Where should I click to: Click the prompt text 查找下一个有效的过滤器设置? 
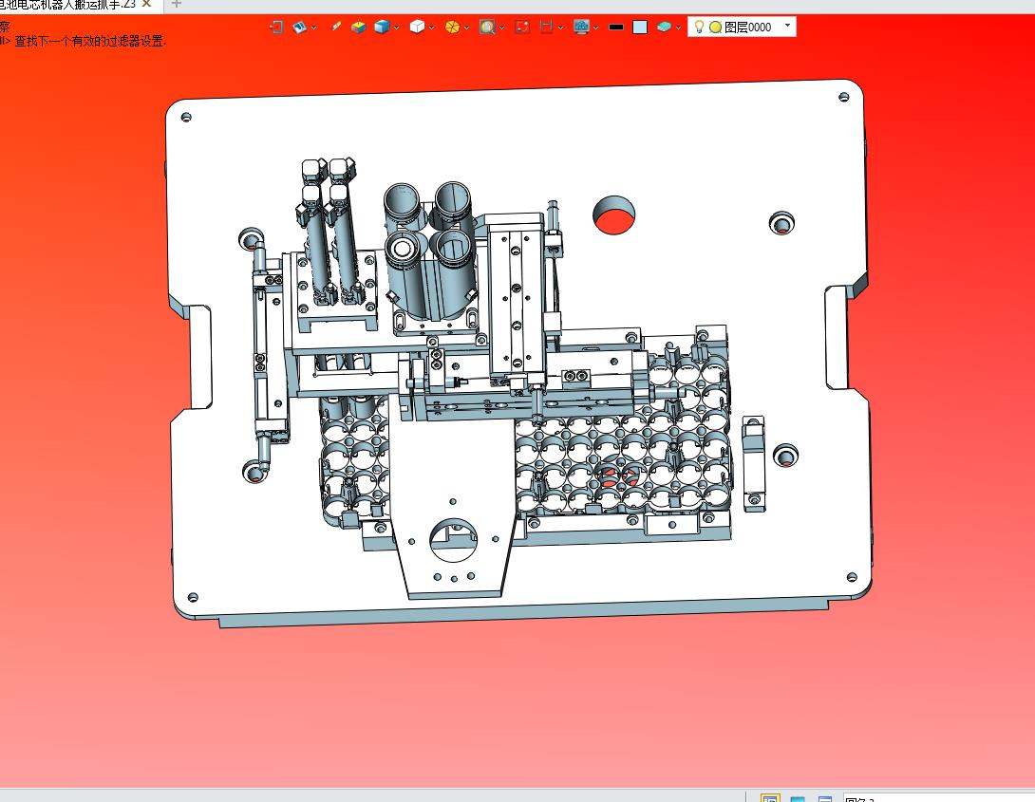[x=90, y=41]
